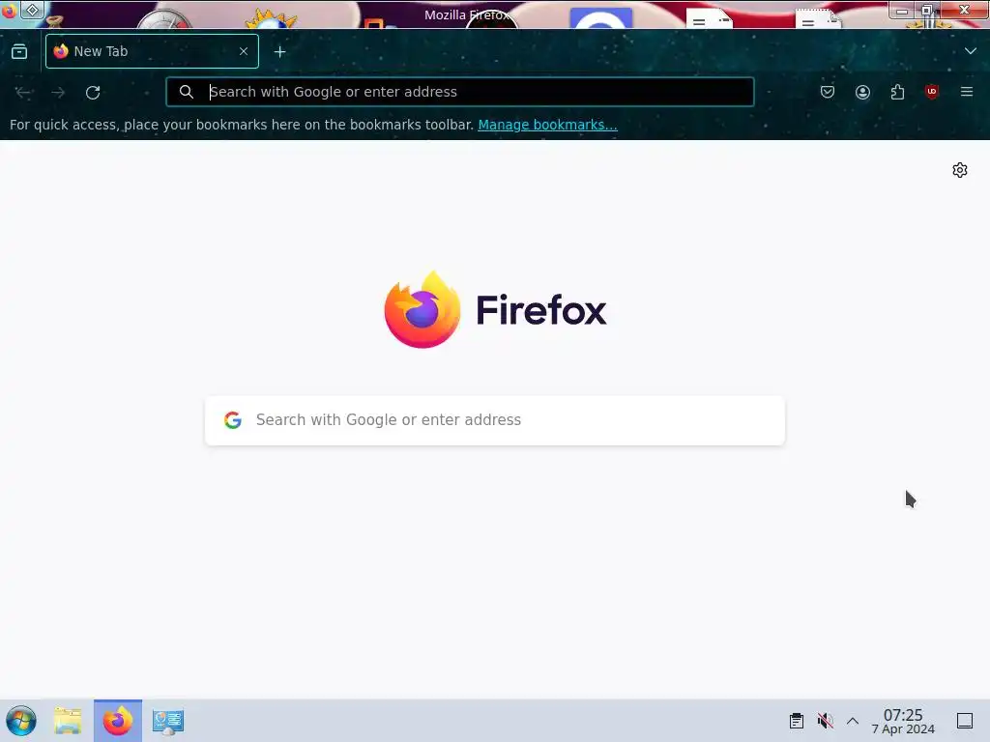
Task: Open the Extensions puzzle icon
Action: (897, 92)
